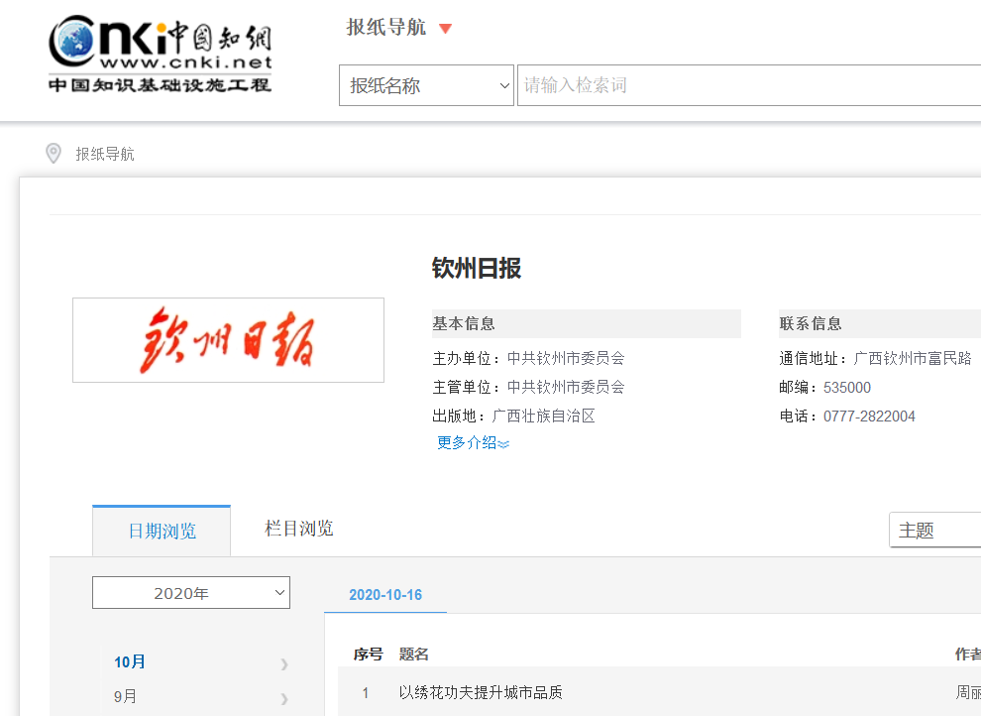The image size is (981, 716).
Task: Click the red triangle beside 报纸导航
Action: [445, 29]
